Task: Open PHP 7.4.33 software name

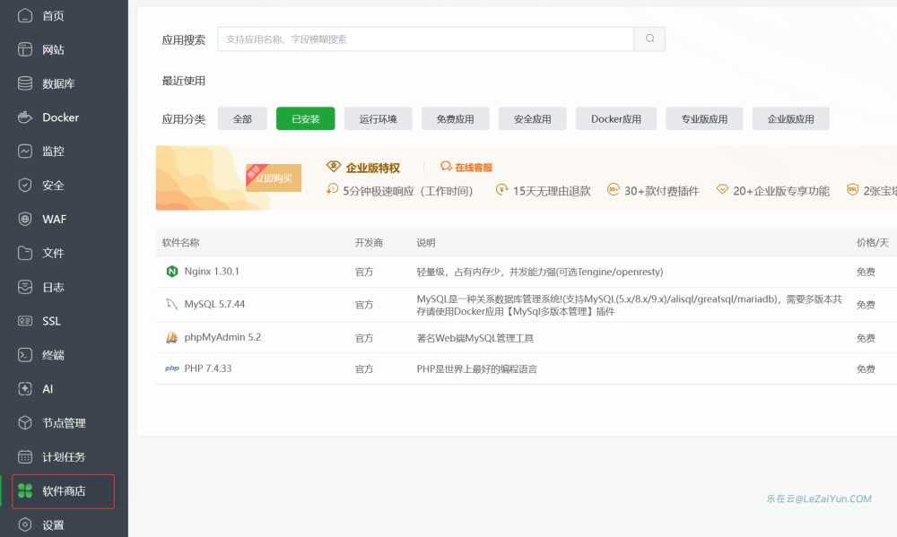Action: tap(208, 368)
